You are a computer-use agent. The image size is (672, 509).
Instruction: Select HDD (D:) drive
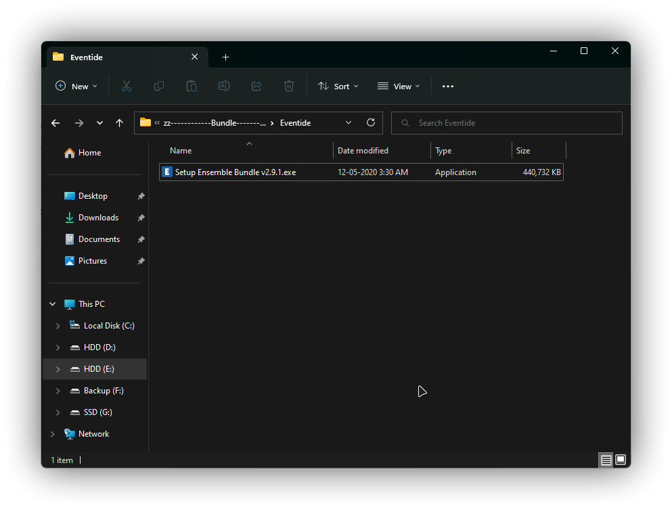pos(93,347)
